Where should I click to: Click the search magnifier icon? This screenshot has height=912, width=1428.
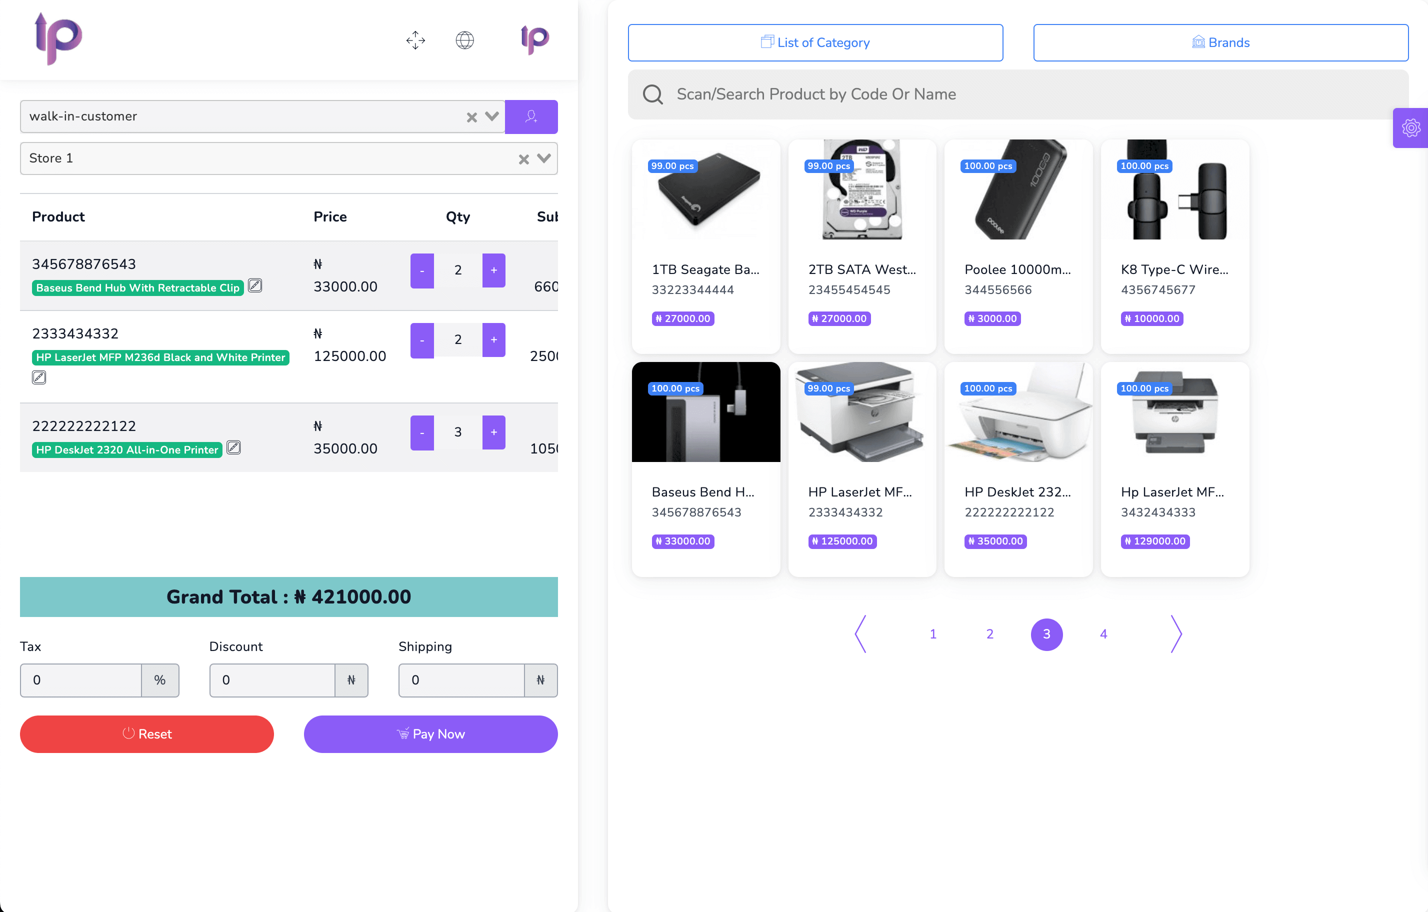652,94
